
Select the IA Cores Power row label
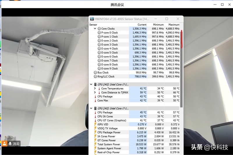click(106, 136)
